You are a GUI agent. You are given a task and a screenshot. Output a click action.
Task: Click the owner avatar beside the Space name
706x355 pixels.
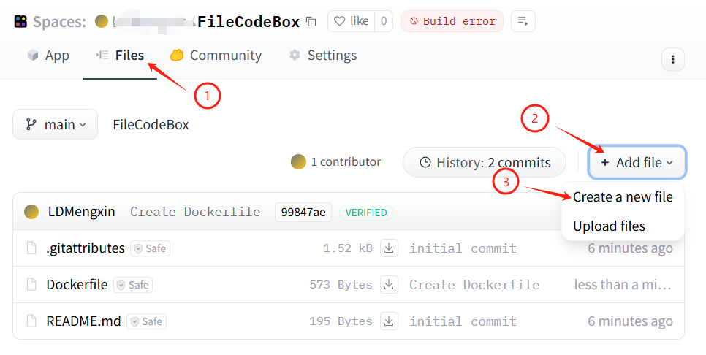[x=102, y=21]
